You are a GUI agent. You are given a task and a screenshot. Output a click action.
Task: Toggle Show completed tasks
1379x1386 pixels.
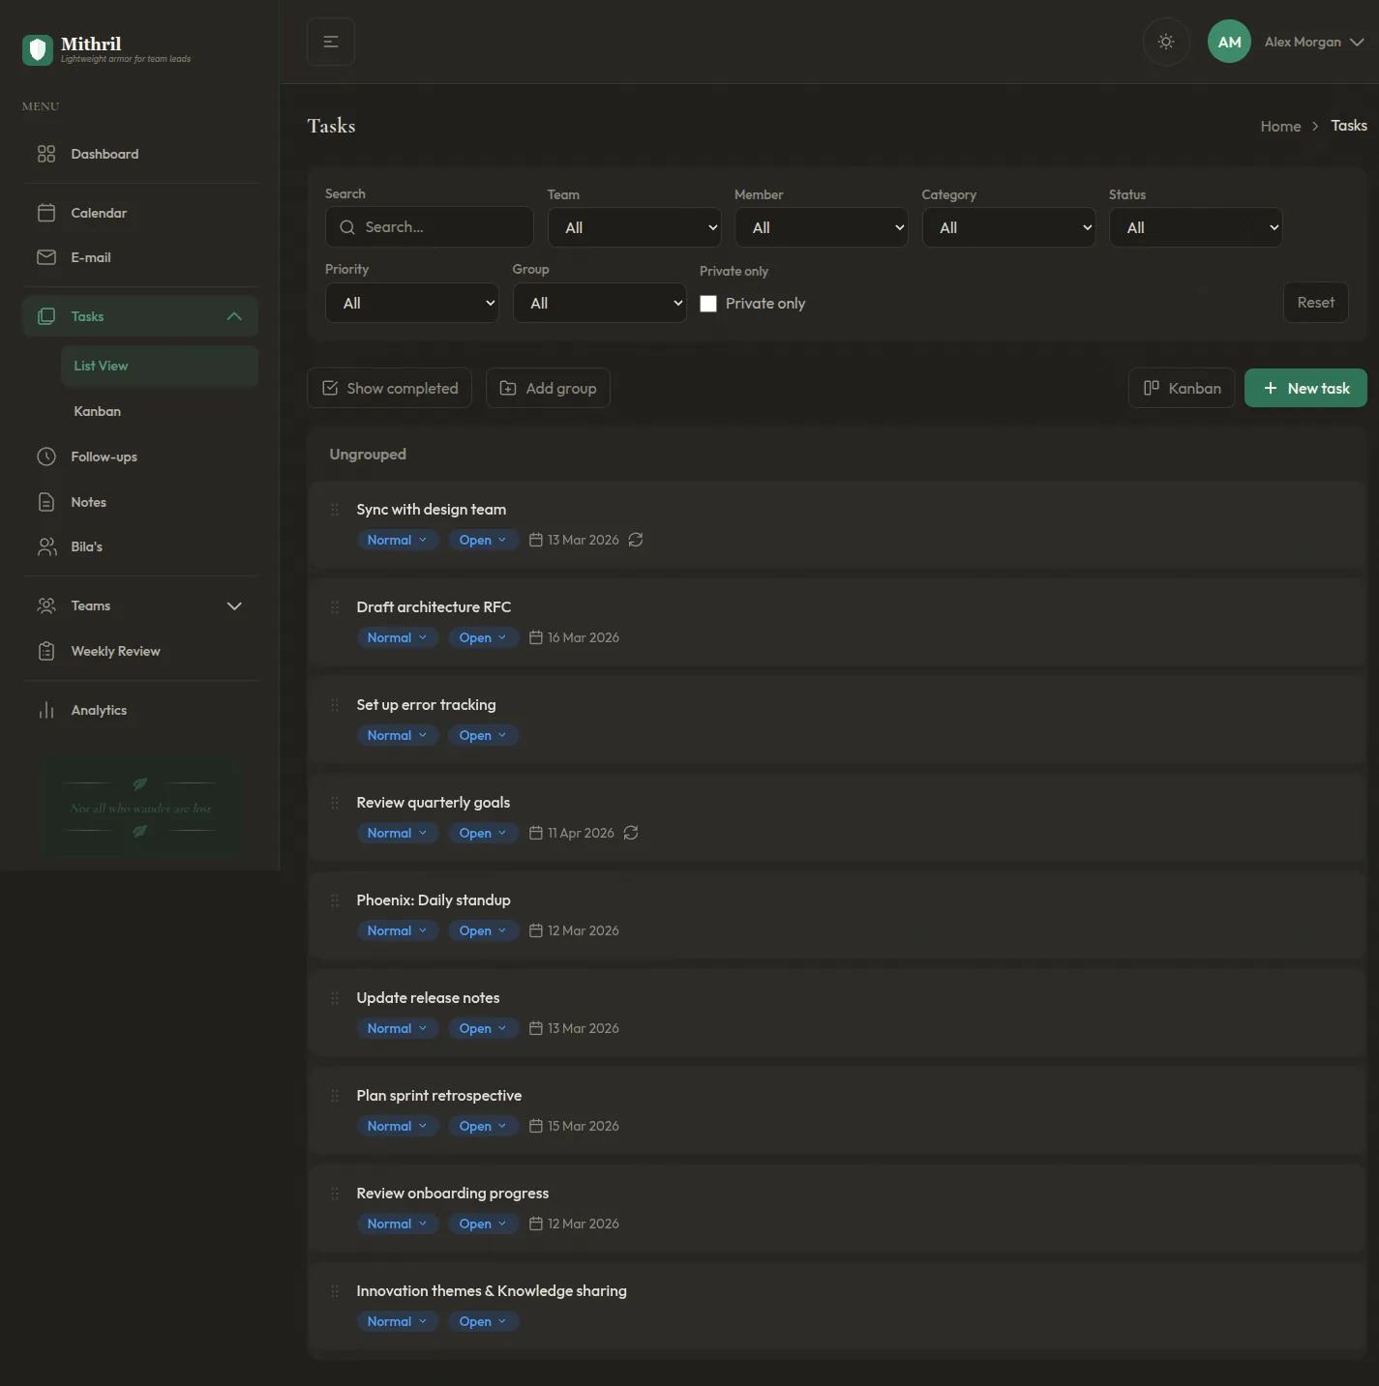pyautogui.click(x=390, y=388)
